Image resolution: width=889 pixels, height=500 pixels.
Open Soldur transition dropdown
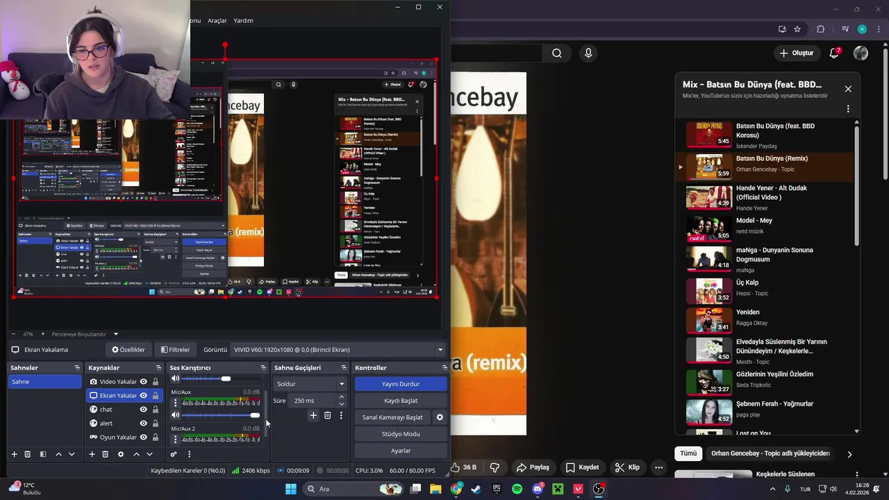pos(310,383)
